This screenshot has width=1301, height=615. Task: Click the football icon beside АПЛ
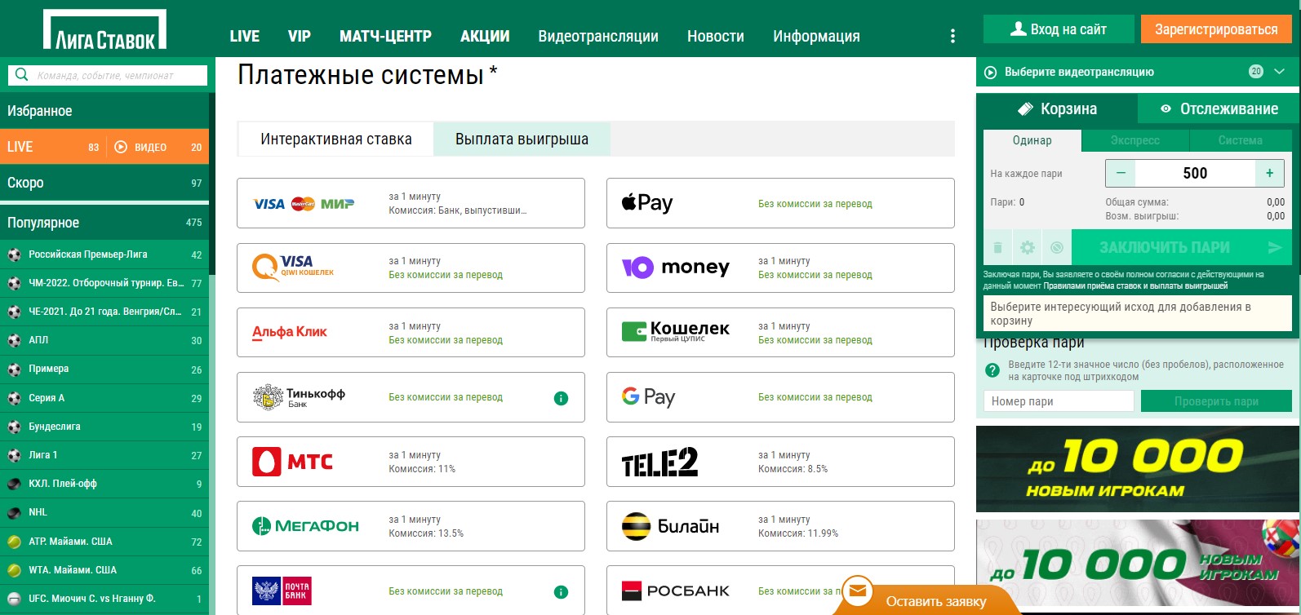[14, 341]
